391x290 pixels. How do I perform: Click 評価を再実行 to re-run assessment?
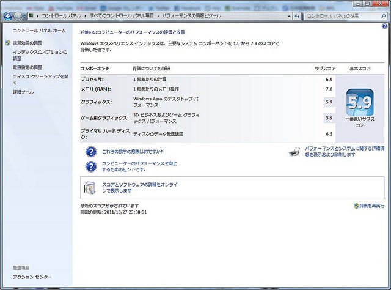[371, 206]
